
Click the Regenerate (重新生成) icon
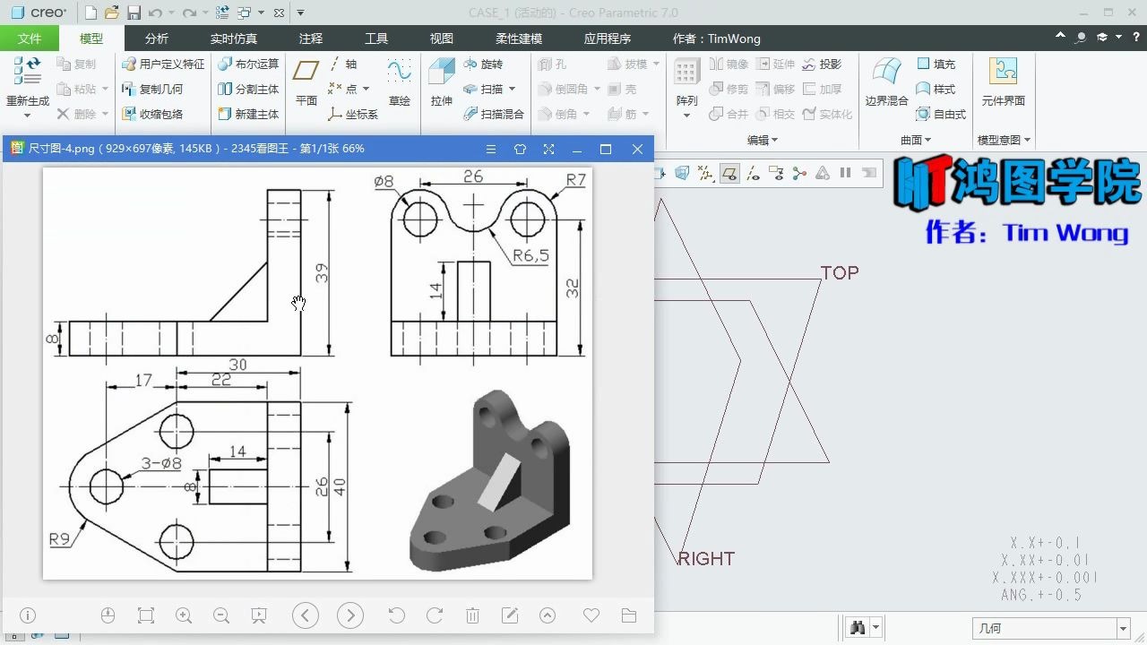click(x=27, y=72)
